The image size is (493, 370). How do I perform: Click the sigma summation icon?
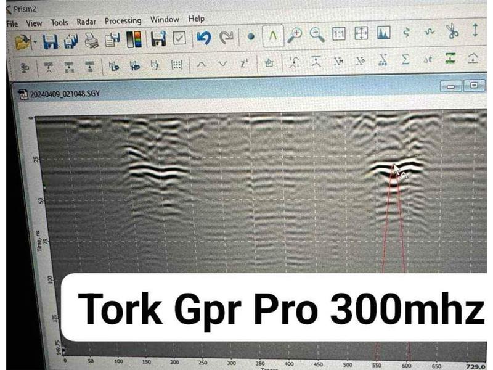point(405,59)
